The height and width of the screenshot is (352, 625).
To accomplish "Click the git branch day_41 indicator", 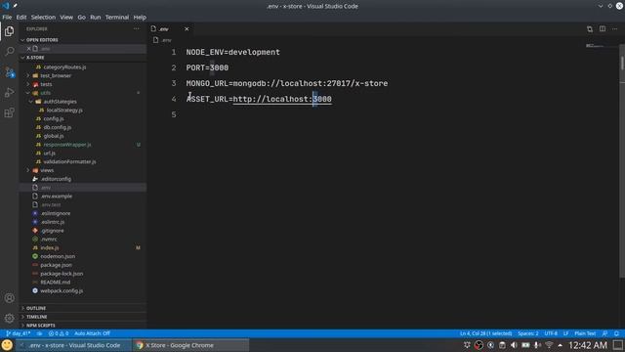I will [18, 333].
